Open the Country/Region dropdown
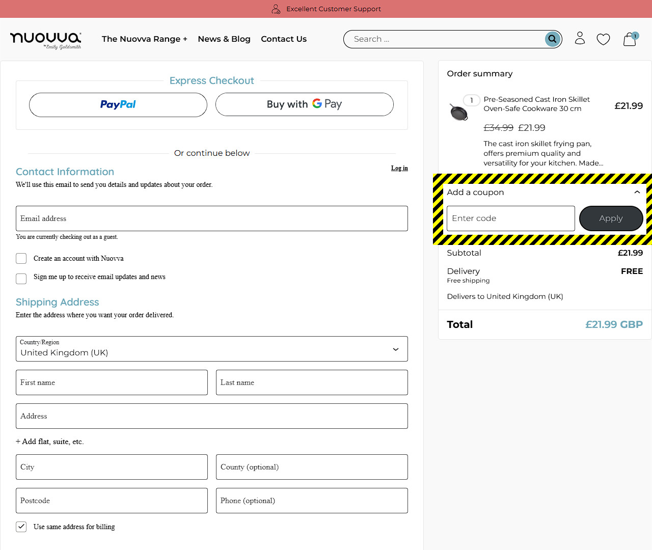Image resolution: width=652 pixels, height=550 pixels. (x=211, y=349)
